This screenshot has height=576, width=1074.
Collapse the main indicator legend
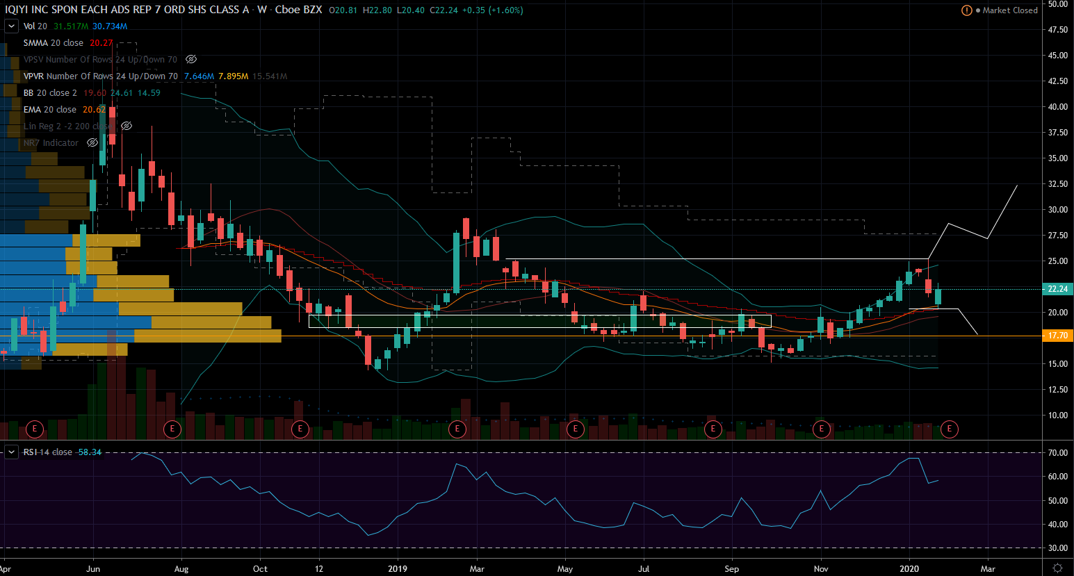[11, 26]
